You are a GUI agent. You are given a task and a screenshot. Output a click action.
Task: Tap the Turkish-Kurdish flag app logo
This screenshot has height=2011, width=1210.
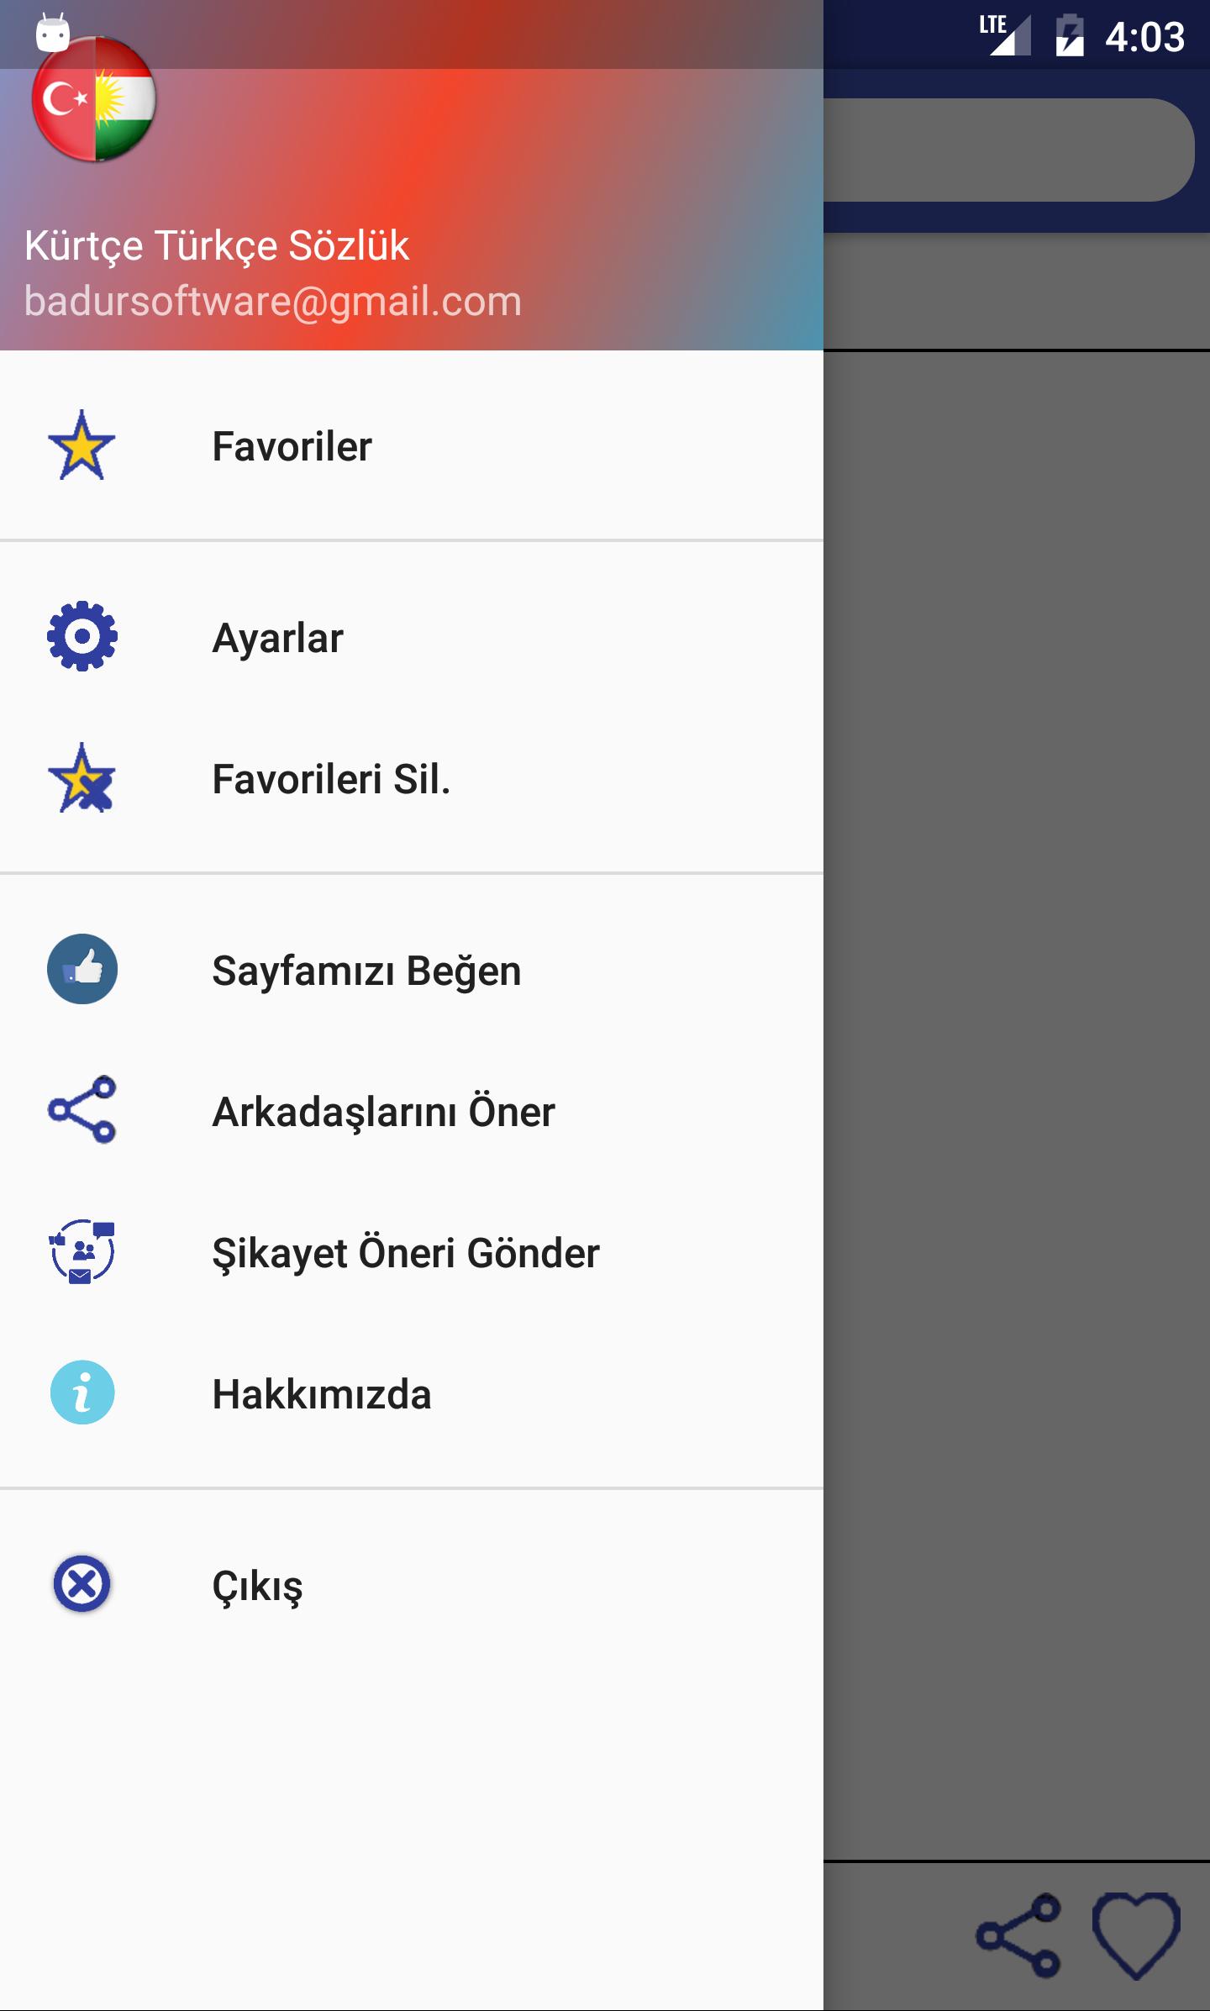(x=93, y=99)
